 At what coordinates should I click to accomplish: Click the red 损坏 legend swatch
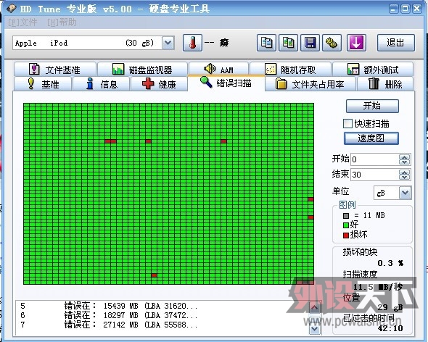click(346, 235)
